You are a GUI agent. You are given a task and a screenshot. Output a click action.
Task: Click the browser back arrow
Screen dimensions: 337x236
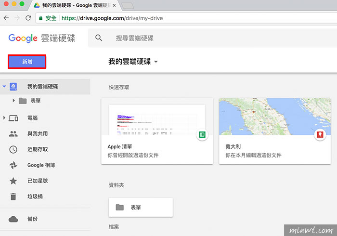6,18
